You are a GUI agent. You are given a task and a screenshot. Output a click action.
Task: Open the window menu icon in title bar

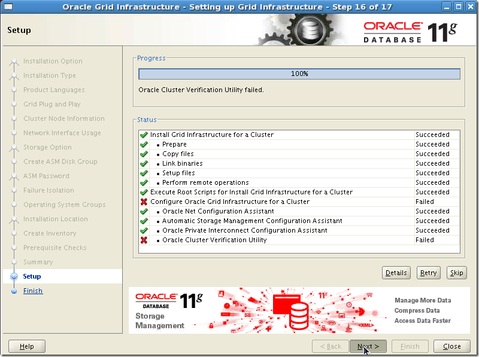[x=8, y=7]
